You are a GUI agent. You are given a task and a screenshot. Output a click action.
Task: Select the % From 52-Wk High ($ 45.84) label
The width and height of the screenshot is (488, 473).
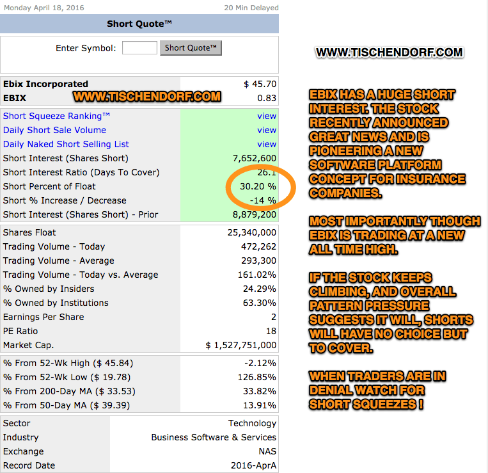coord(68,363)
